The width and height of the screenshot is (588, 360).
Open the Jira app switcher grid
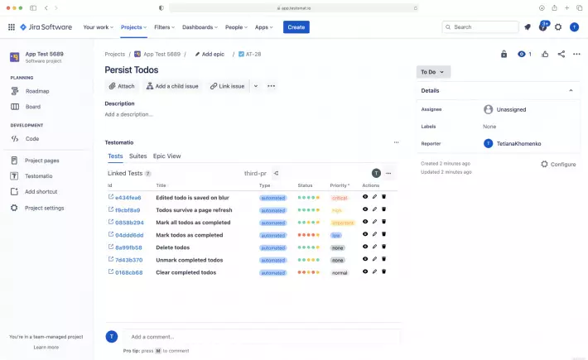[12, 26]
